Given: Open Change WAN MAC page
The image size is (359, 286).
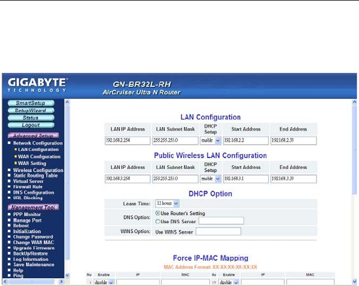Looking at the screenshot, I should point(34,242).
